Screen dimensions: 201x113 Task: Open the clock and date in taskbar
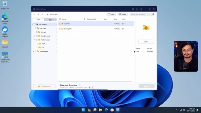pyautogui.click(x=191, y=110)
